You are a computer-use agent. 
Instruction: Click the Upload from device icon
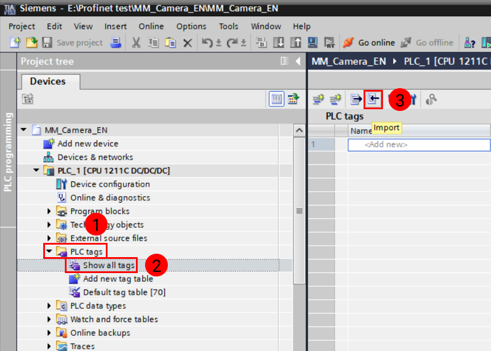coord(295,42)
